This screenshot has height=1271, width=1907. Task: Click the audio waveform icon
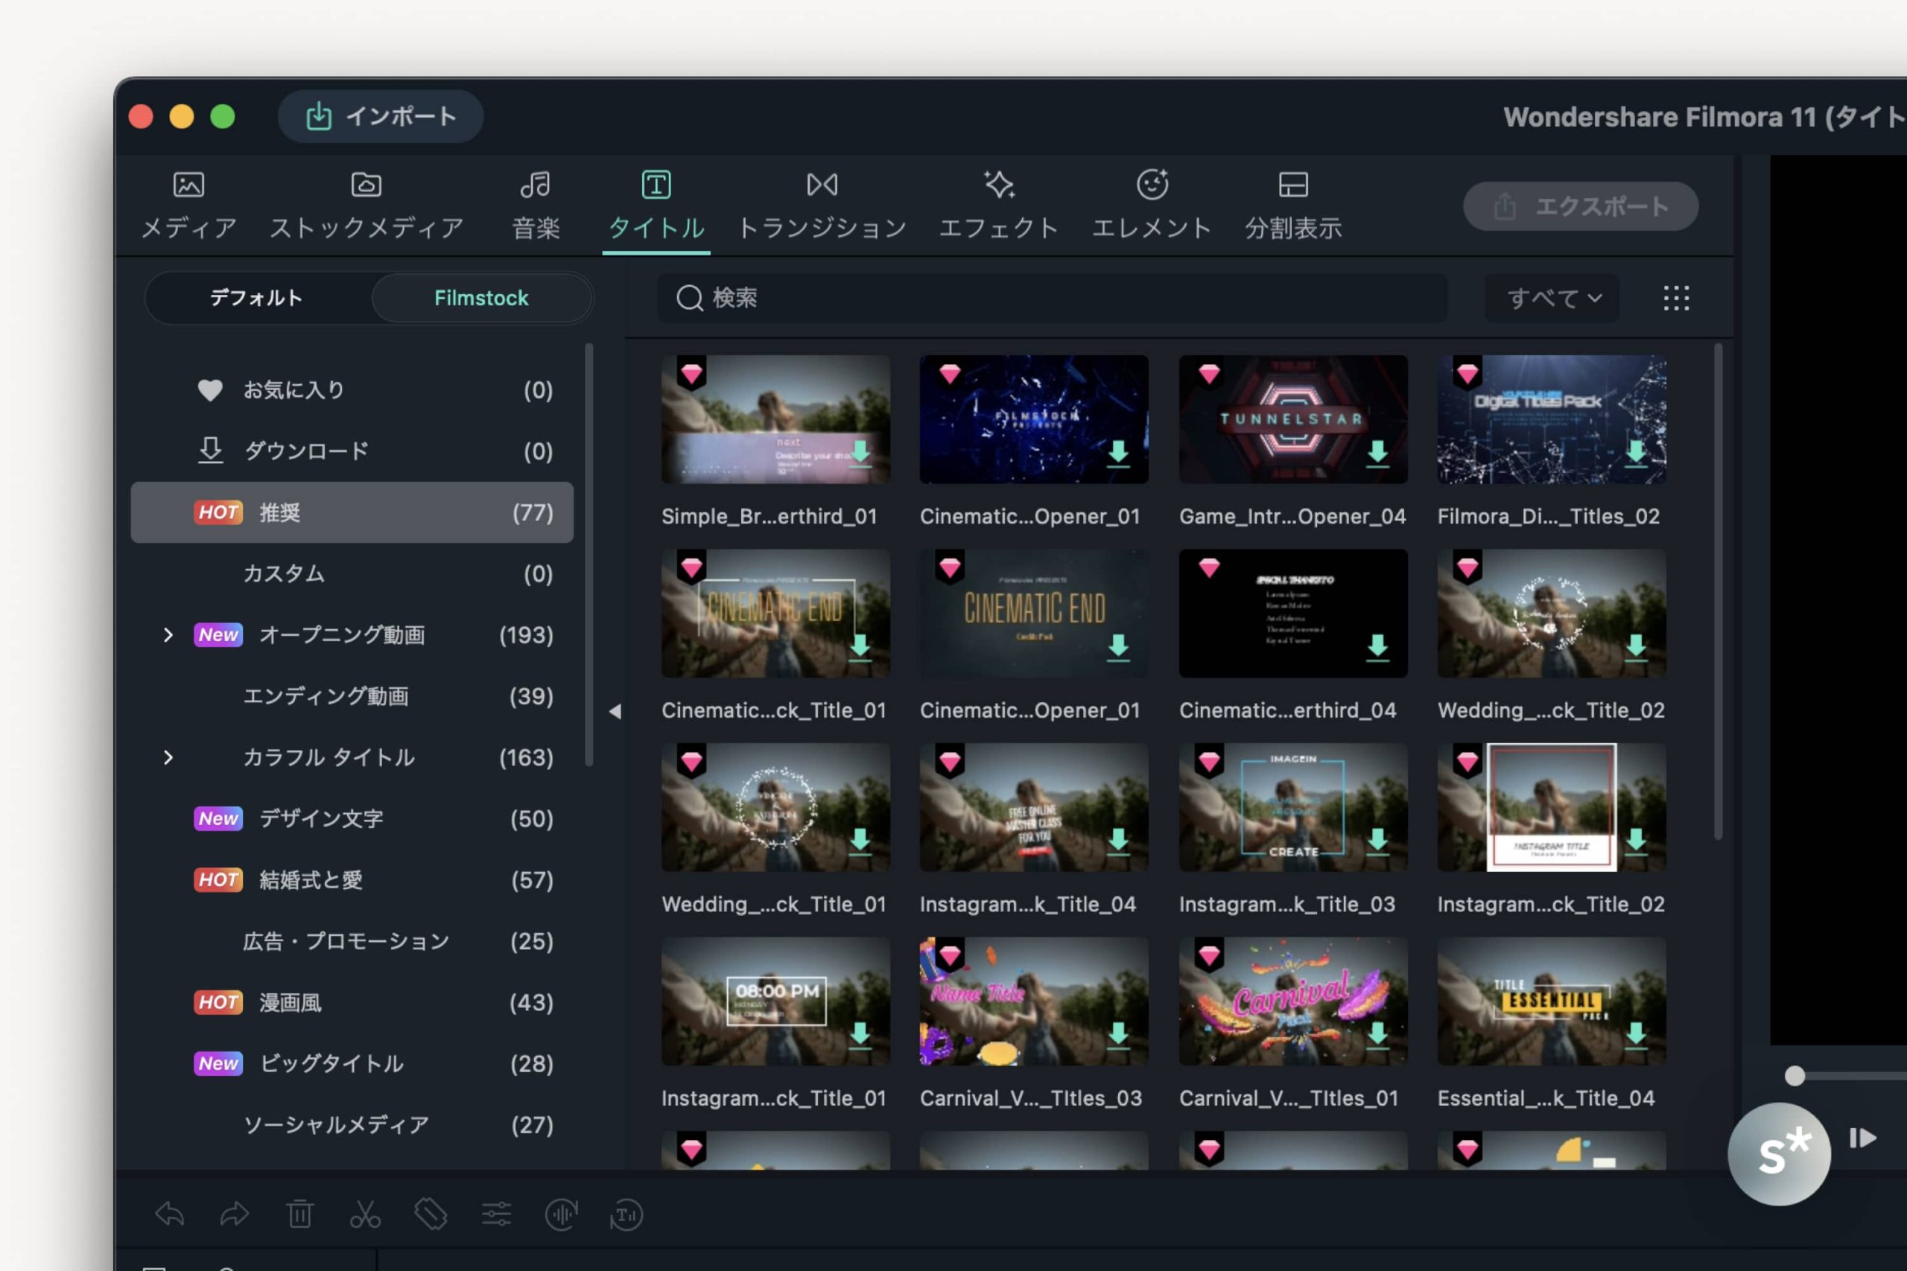(561, 1214)
